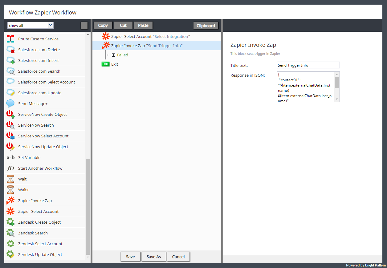Click the Zapier Invoke Zap properties heading

pyautogui.click(x=253, y=45)
